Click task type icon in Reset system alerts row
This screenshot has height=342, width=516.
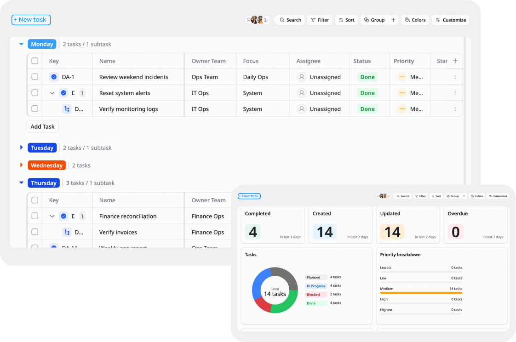pyautogui.click(x=63, y=93)
